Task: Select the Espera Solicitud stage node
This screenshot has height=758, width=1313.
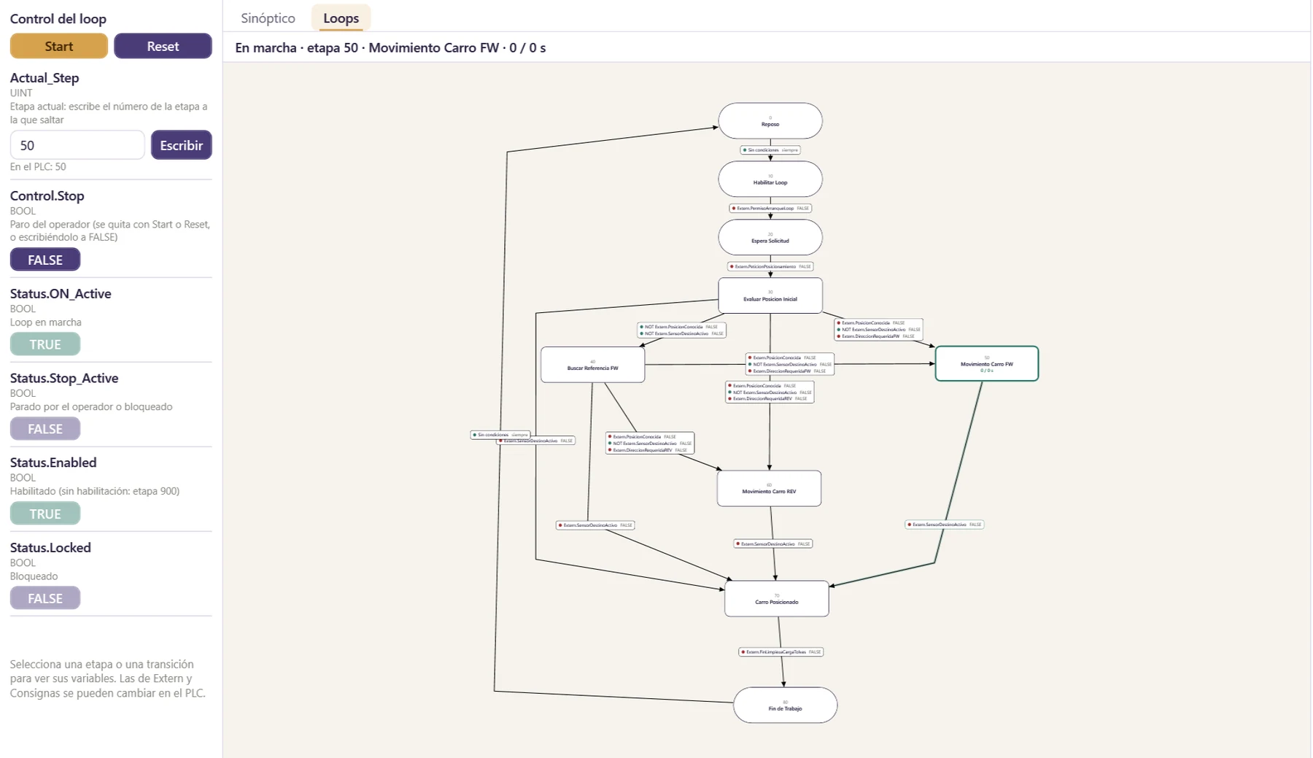Action: click(x=770, y=238)
